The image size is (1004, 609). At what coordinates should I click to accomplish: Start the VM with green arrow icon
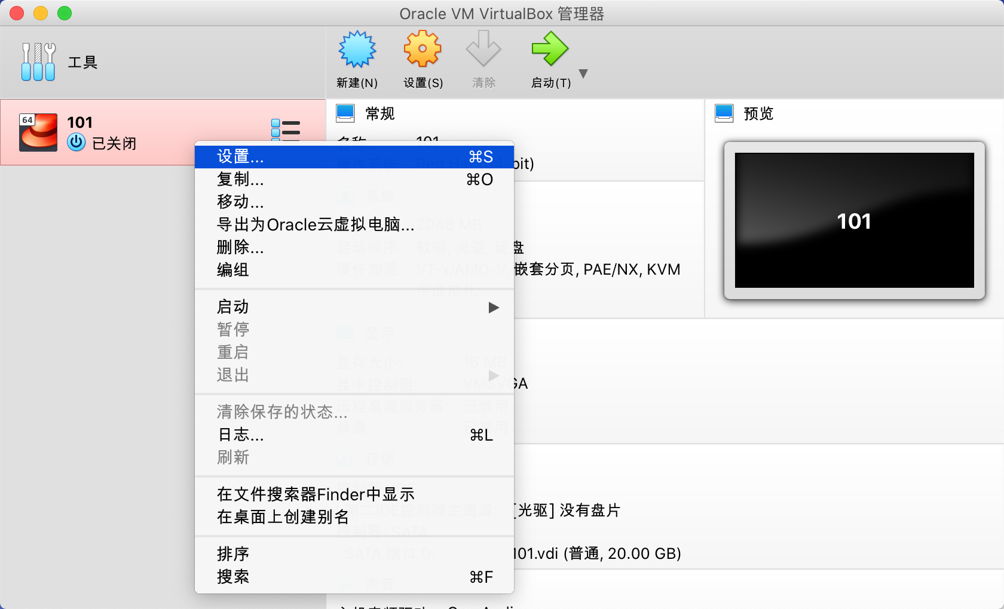550,49
